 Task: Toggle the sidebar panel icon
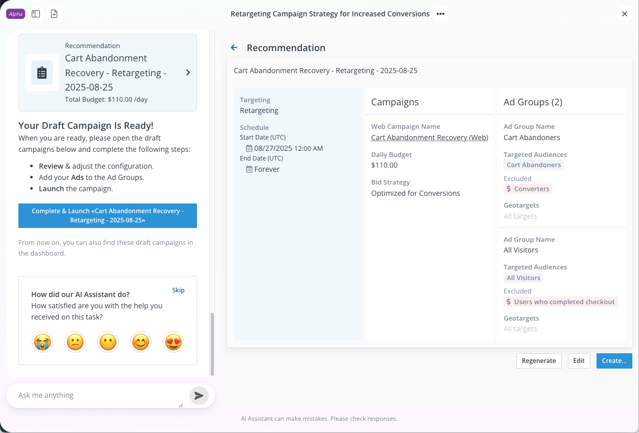pos(36,14)
